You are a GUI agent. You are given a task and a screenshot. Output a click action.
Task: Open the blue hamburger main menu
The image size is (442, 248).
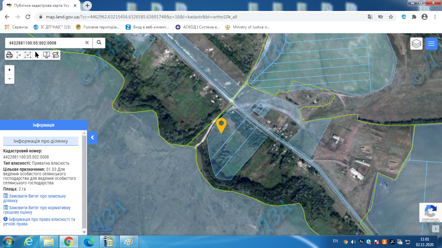point(431,44)
